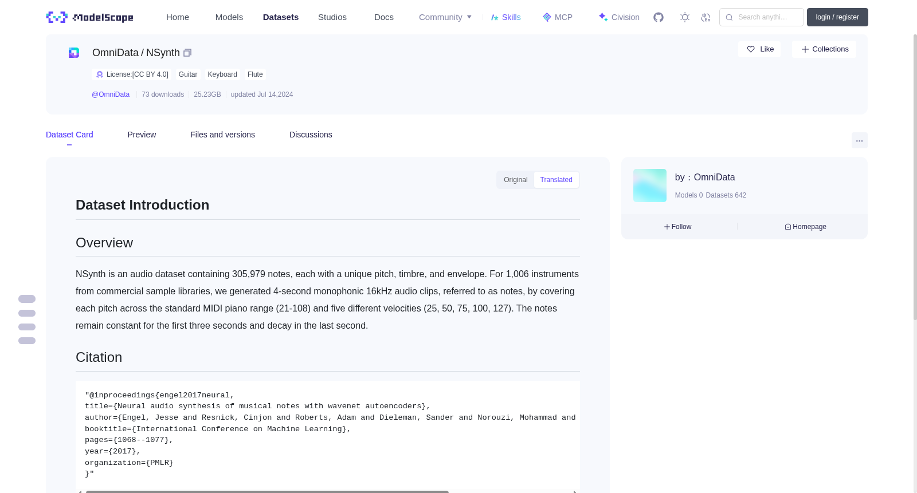Click the Keyboard tag
917x493 pixels.
(222, 74)
